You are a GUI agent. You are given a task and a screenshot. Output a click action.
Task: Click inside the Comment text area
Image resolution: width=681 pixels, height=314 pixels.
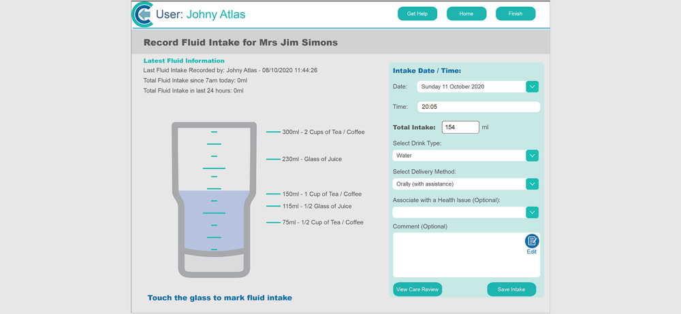[x=466, y=255]
